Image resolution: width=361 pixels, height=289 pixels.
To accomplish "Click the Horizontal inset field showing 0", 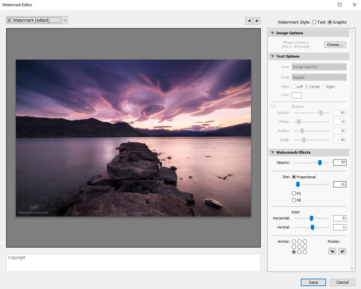I will coord(340,218).
